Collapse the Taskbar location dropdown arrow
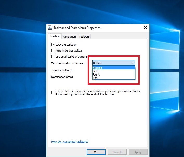184x157 pixels. [133, 63]
